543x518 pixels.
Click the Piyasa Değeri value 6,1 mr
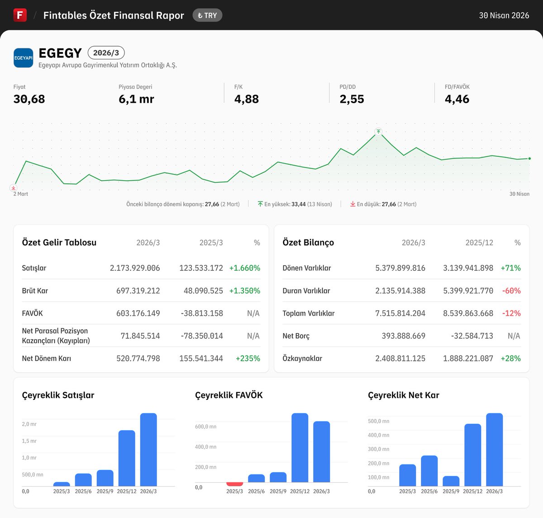(136, 99)
